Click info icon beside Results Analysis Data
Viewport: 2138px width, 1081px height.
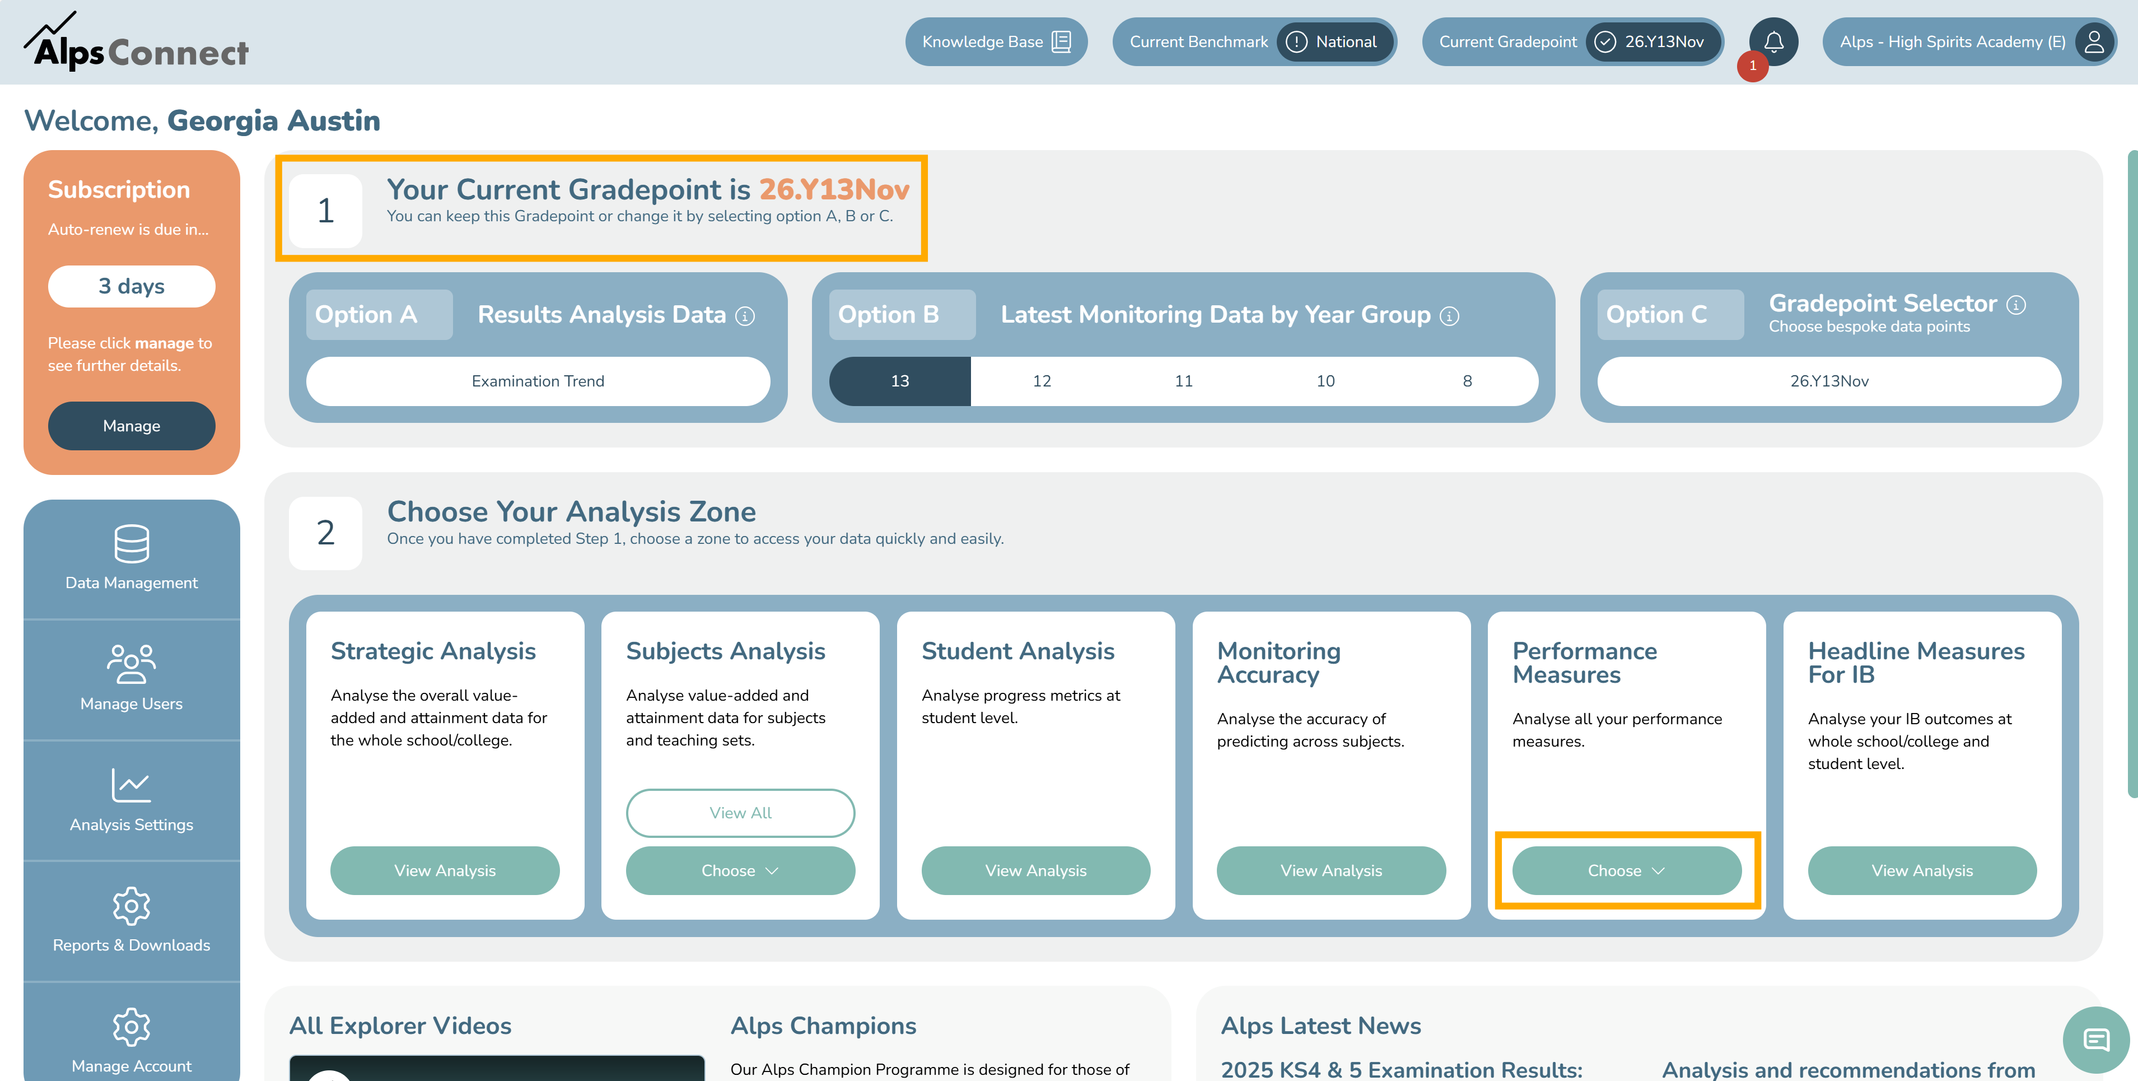tap(745, 316)
